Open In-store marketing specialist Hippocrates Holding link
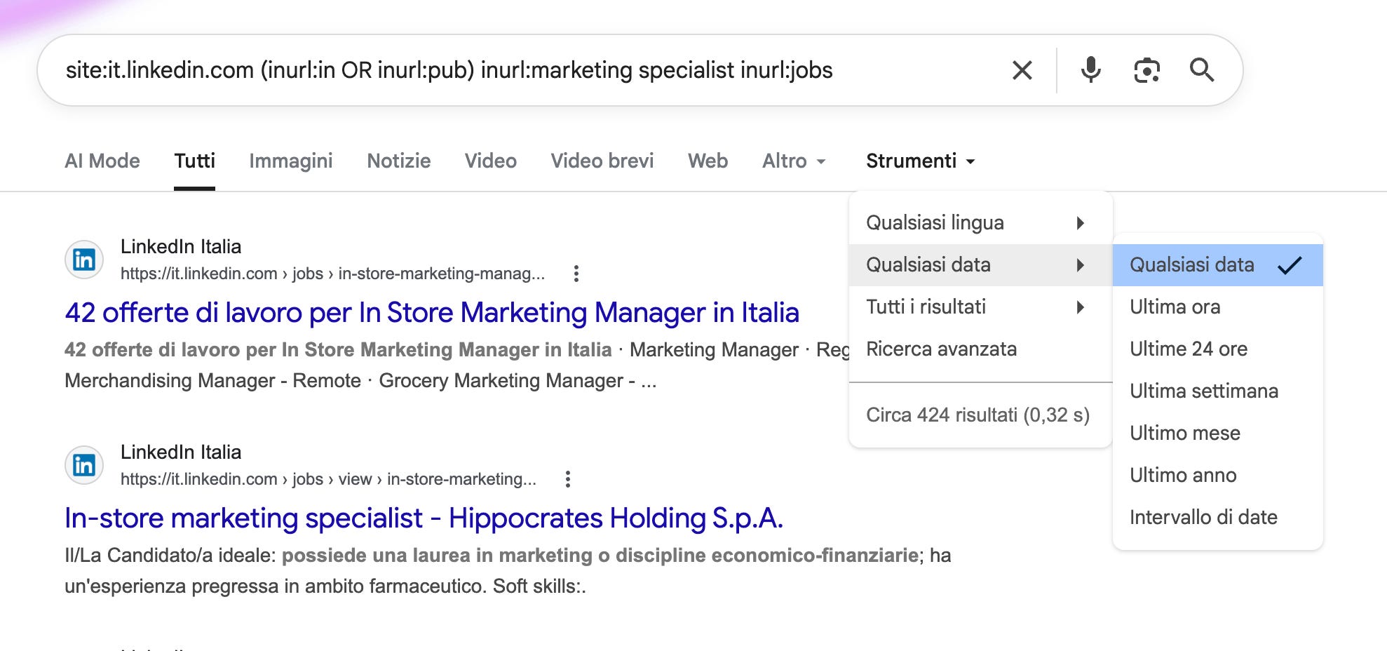This screenshot has height=651, width=1387. 424,518
